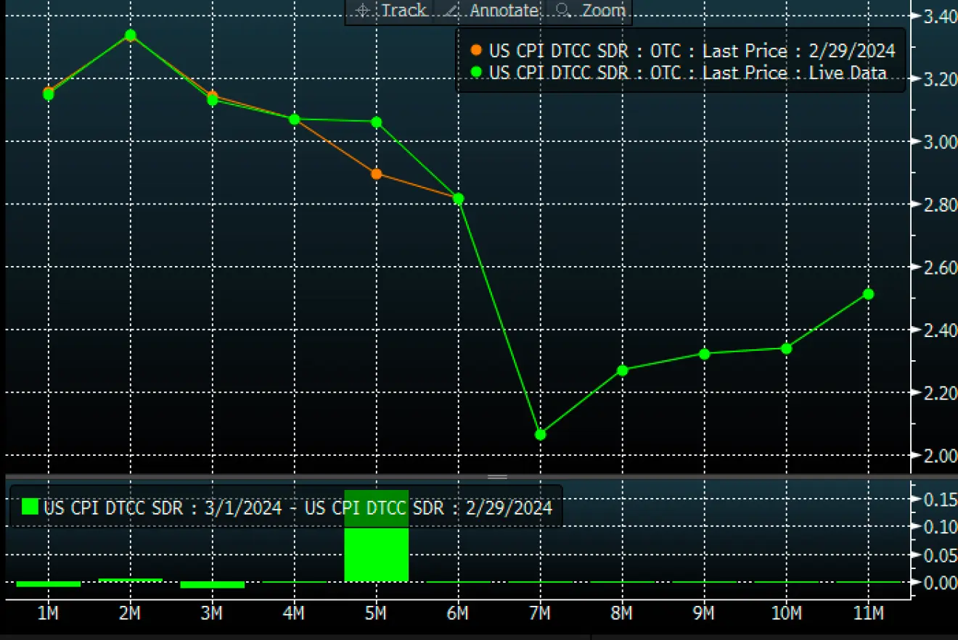Click the 3M x-axis label
Image resolution: width=958 pixels, height=640 pixels.
(x=213, y=613)
